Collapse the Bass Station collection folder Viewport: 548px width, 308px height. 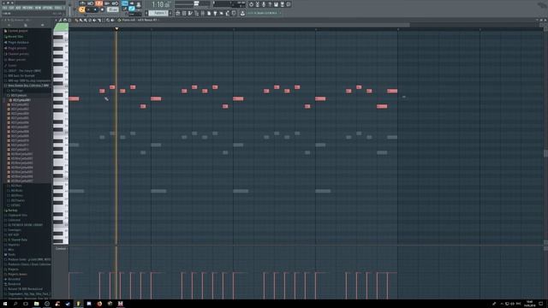point(27,86)
